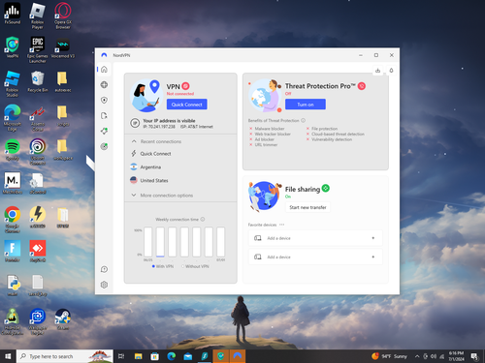This screenshot has width=485, height=363.
Task: Open File Explorer from taskbar
Action: click(x=139, y=356)
